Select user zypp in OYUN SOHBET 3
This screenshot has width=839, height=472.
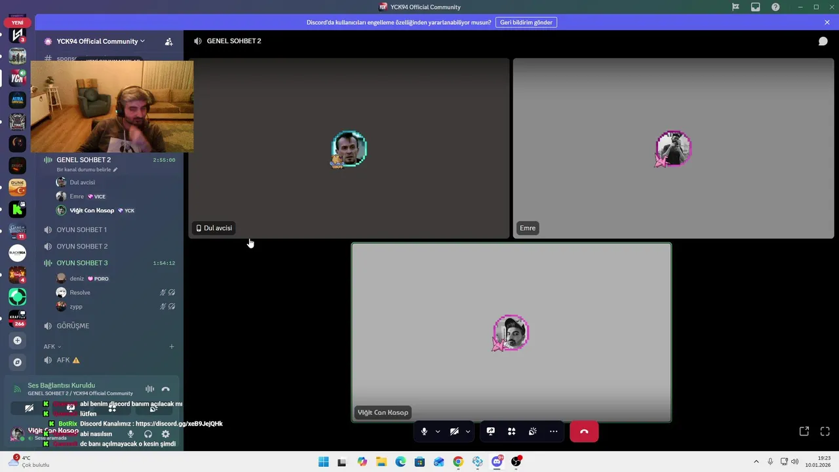tap(76, 307)
